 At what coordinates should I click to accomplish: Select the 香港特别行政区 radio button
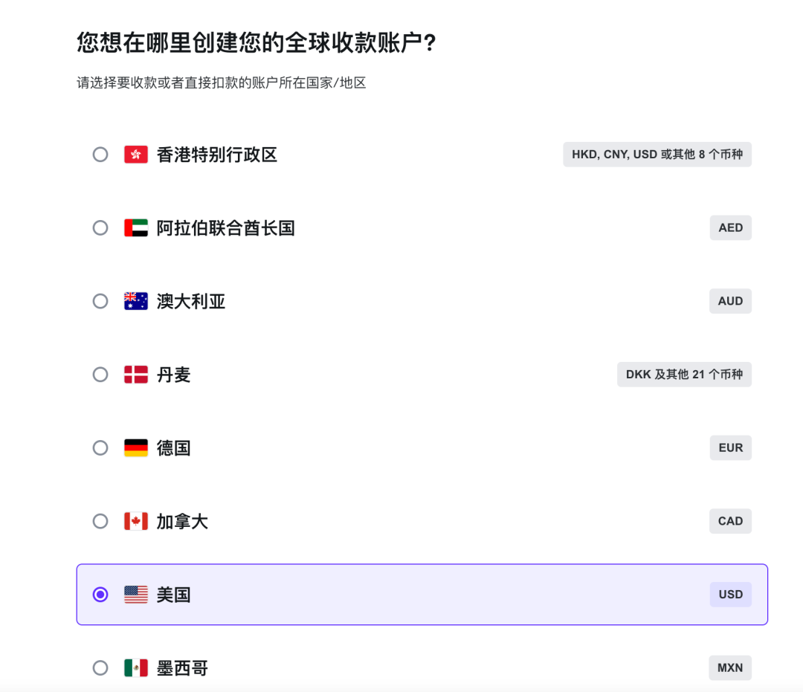[x=100, y=154]
